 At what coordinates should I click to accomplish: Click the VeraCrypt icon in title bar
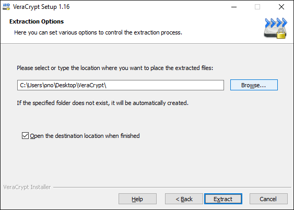tap(6, 7)
